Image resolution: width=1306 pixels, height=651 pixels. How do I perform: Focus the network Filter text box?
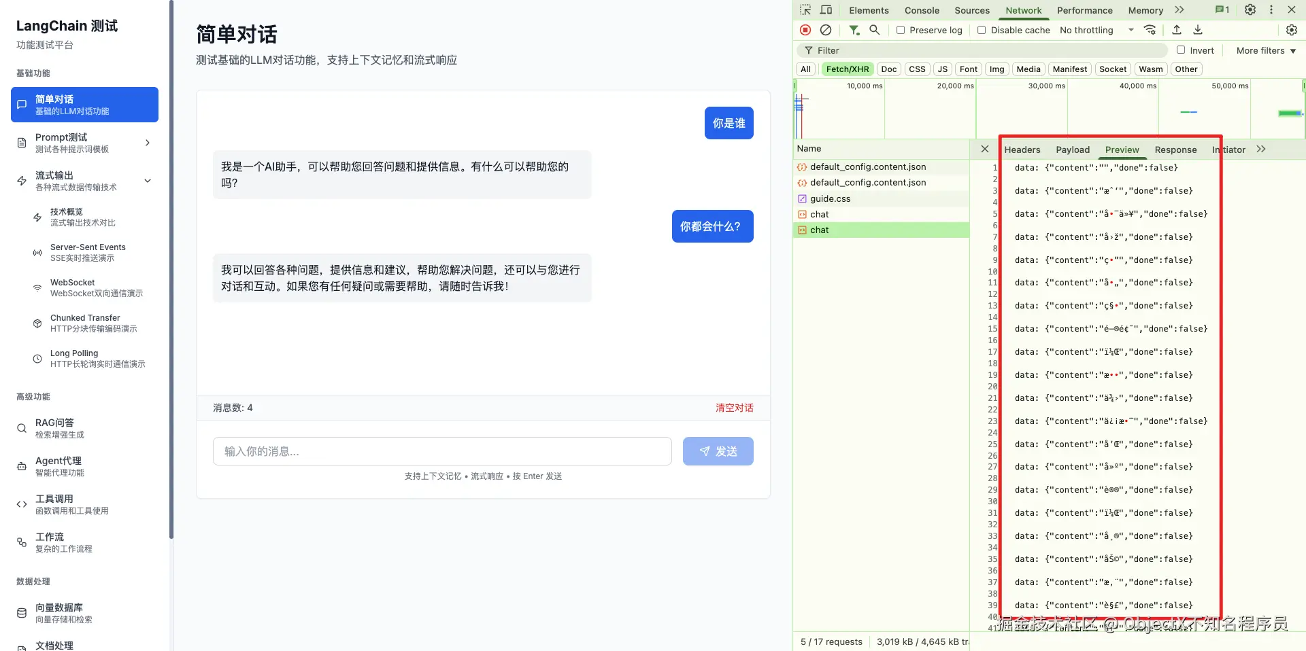pyautogui.click(x=984, y=50)
